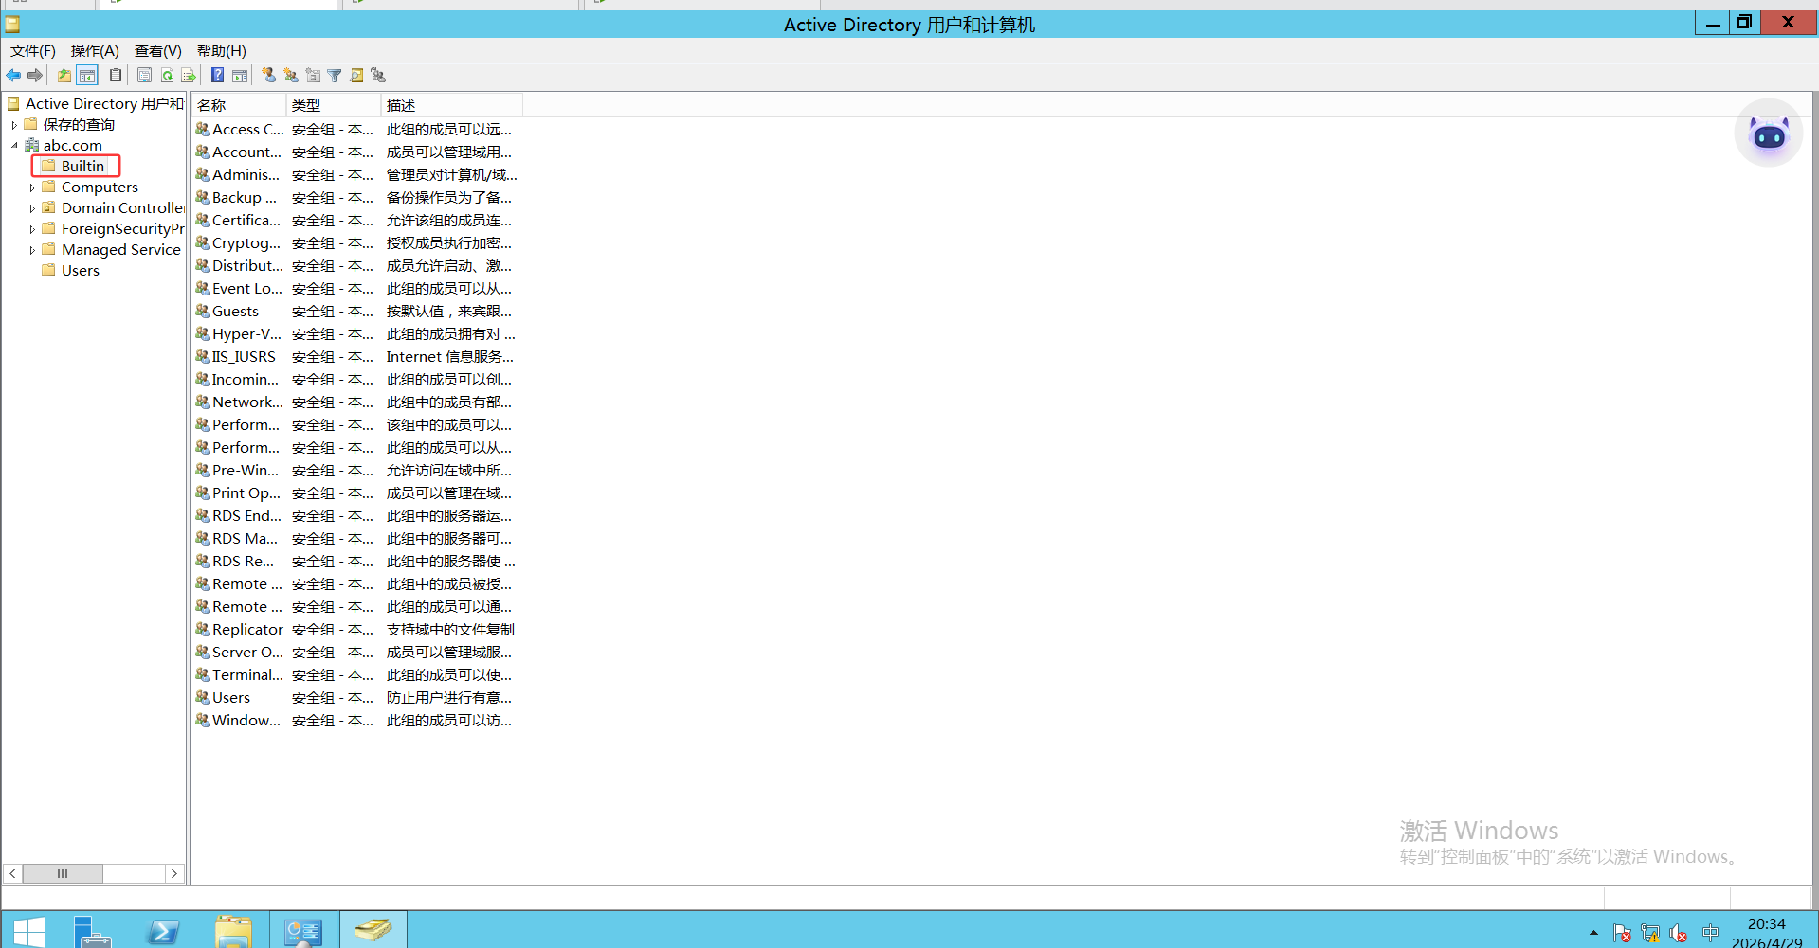
Task: Refresh the view with the green arrow icon
Action: pyautogui.click(x=167, y=76)
